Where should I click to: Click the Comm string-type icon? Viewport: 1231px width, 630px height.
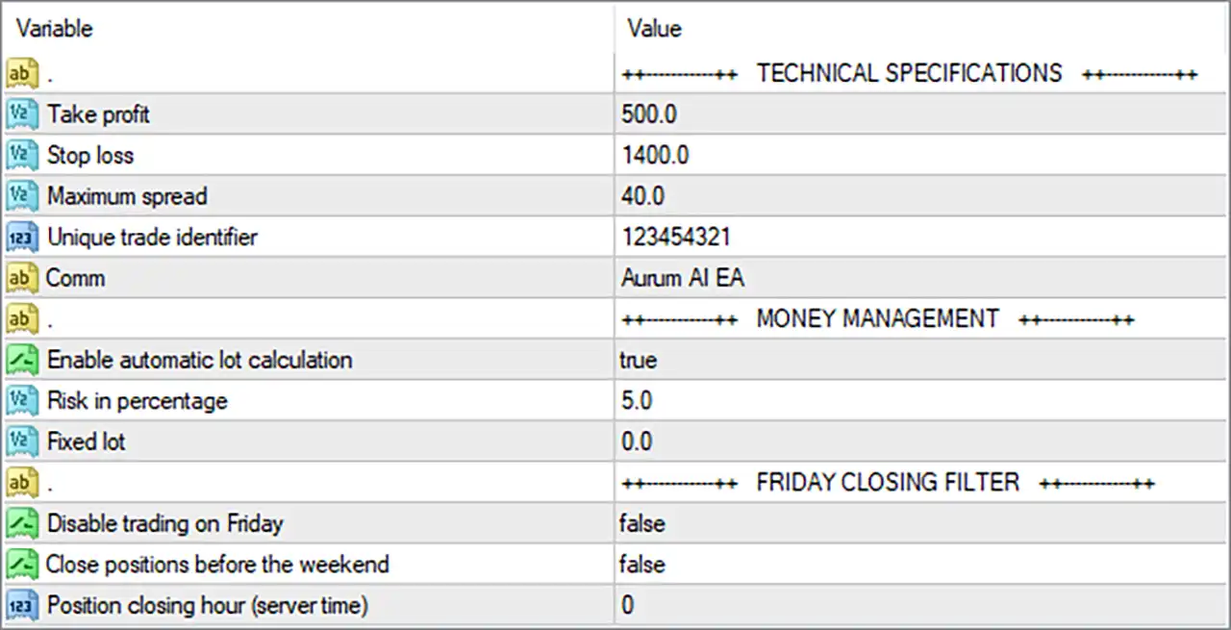(x=22, y=278)
